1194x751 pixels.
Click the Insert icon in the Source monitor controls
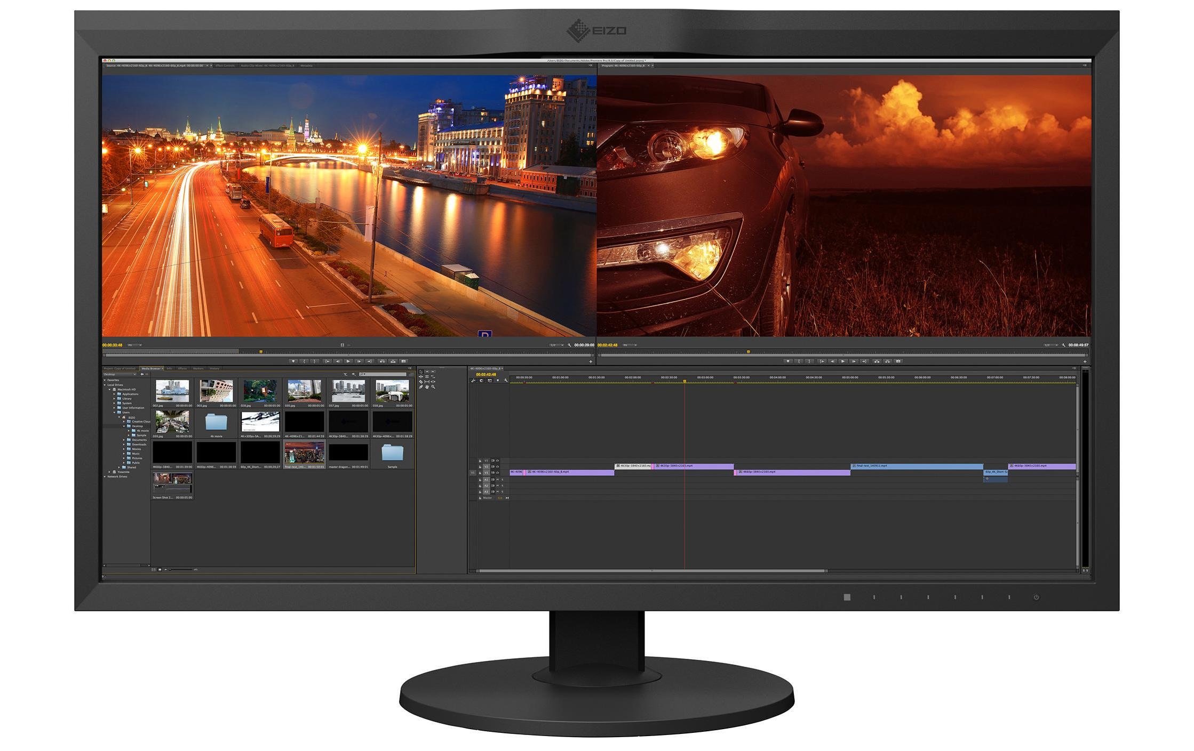click(382, 361)
